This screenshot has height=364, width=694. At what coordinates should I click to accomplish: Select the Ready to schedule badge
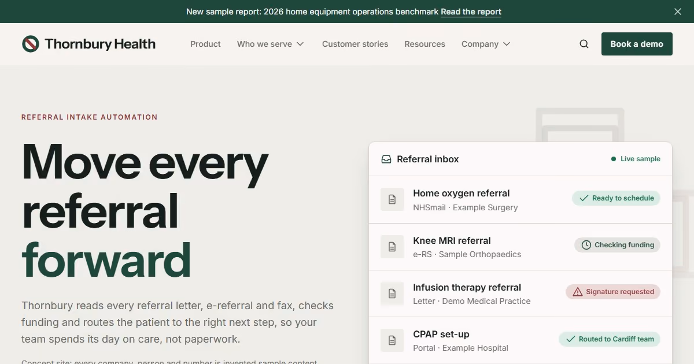pos(616,198)
